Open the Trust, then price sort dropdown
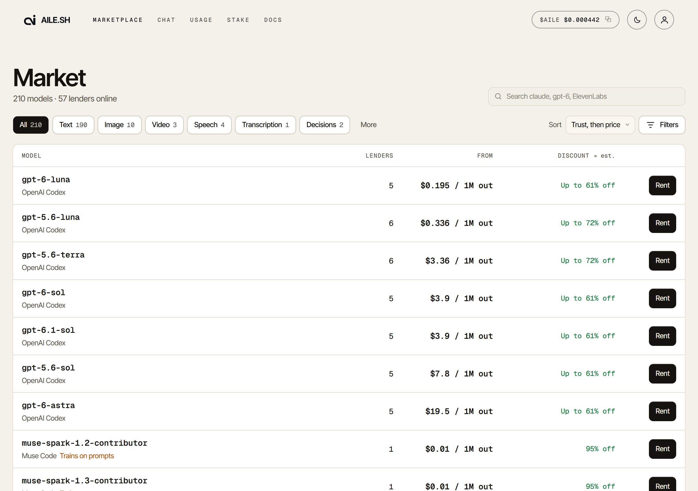 click(600, 125)
